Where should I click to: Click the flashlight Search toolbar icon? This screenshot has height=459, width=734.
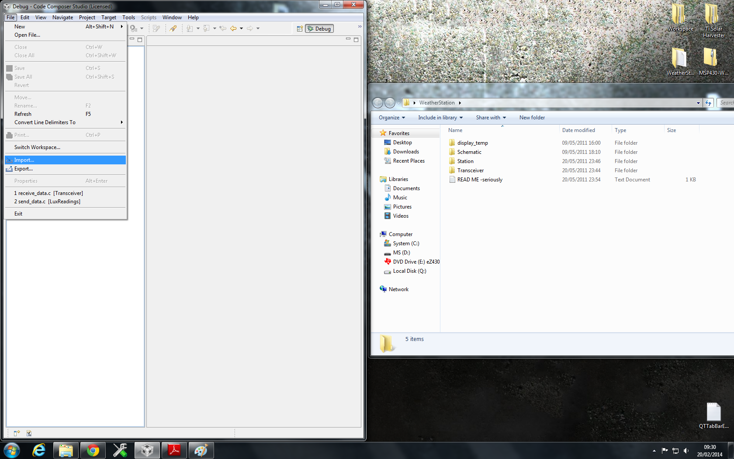click(173, 28)
